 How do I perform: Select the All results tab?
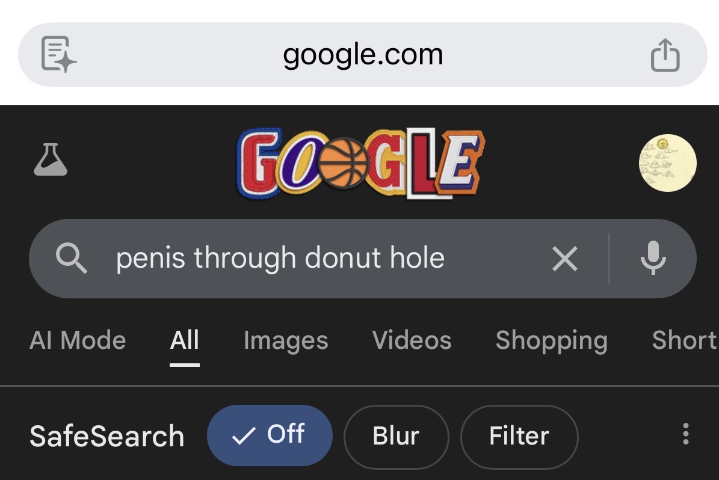pyautogui.click(x=184, y=340)
